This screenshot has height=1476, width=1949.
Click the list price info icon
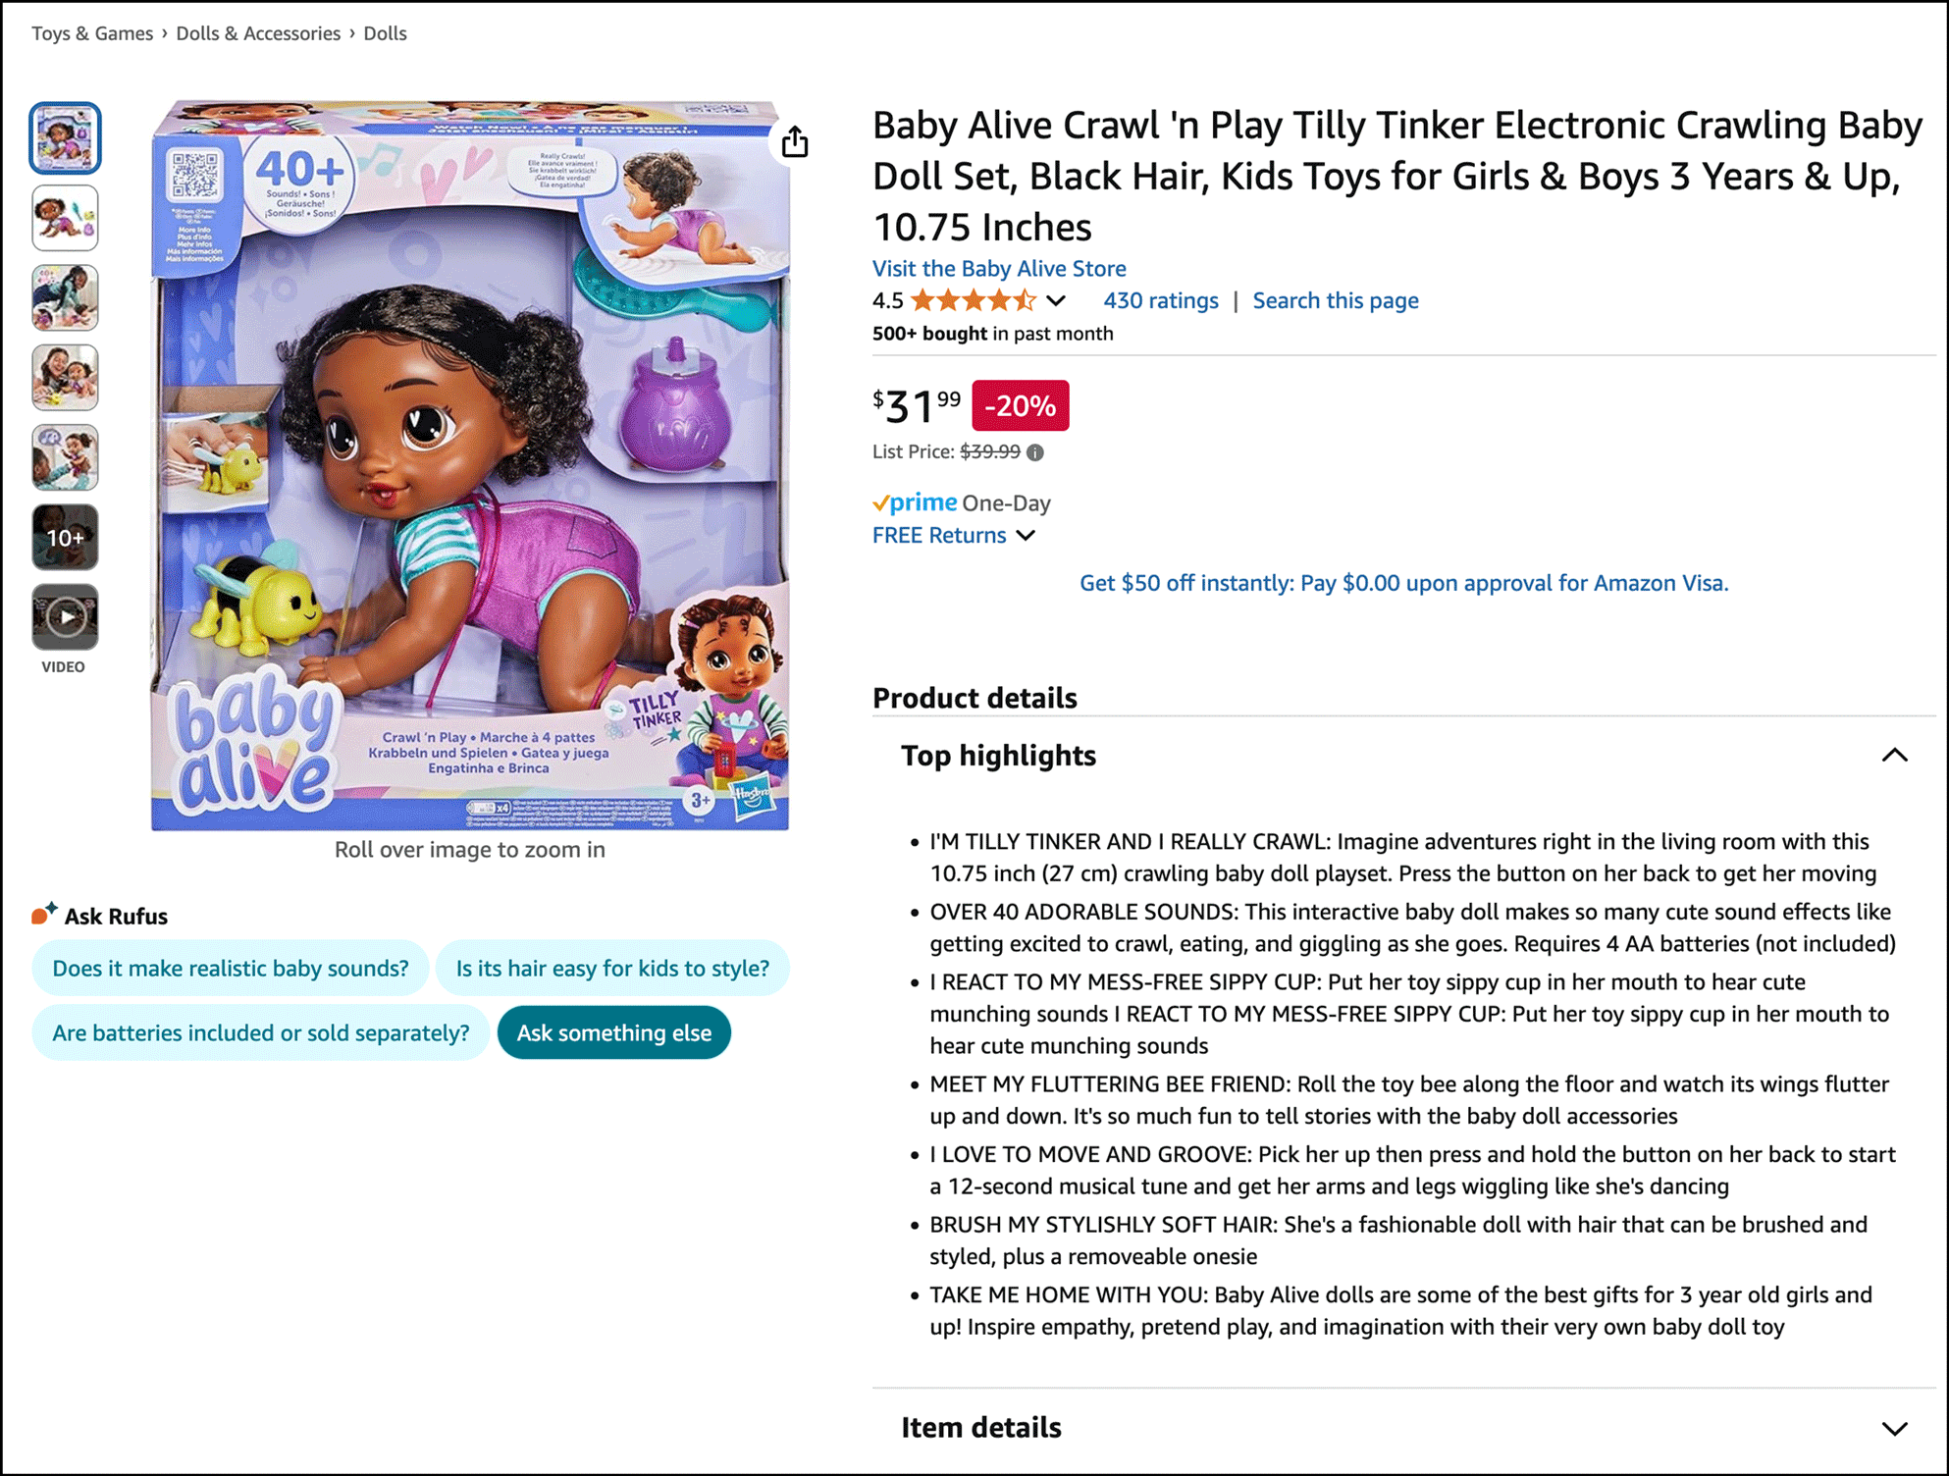pos(1035,452)
